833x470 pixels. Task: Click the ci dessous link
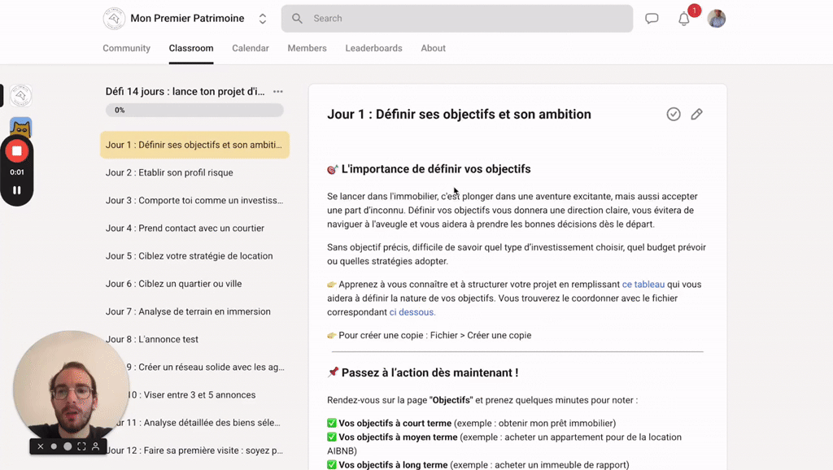coord(412,311)
